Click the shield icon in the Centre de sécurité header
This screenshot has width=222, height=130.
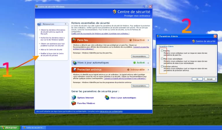click(114, 12)
